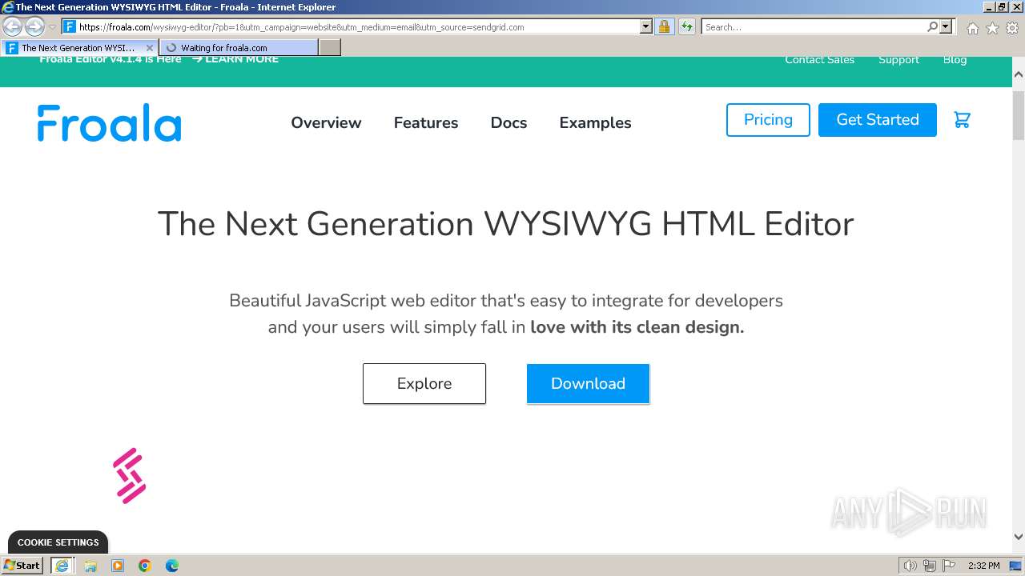Viewport: 1025px width, 576px height.
Task: Open the Tools gear icon
Action: [1012, 28]
